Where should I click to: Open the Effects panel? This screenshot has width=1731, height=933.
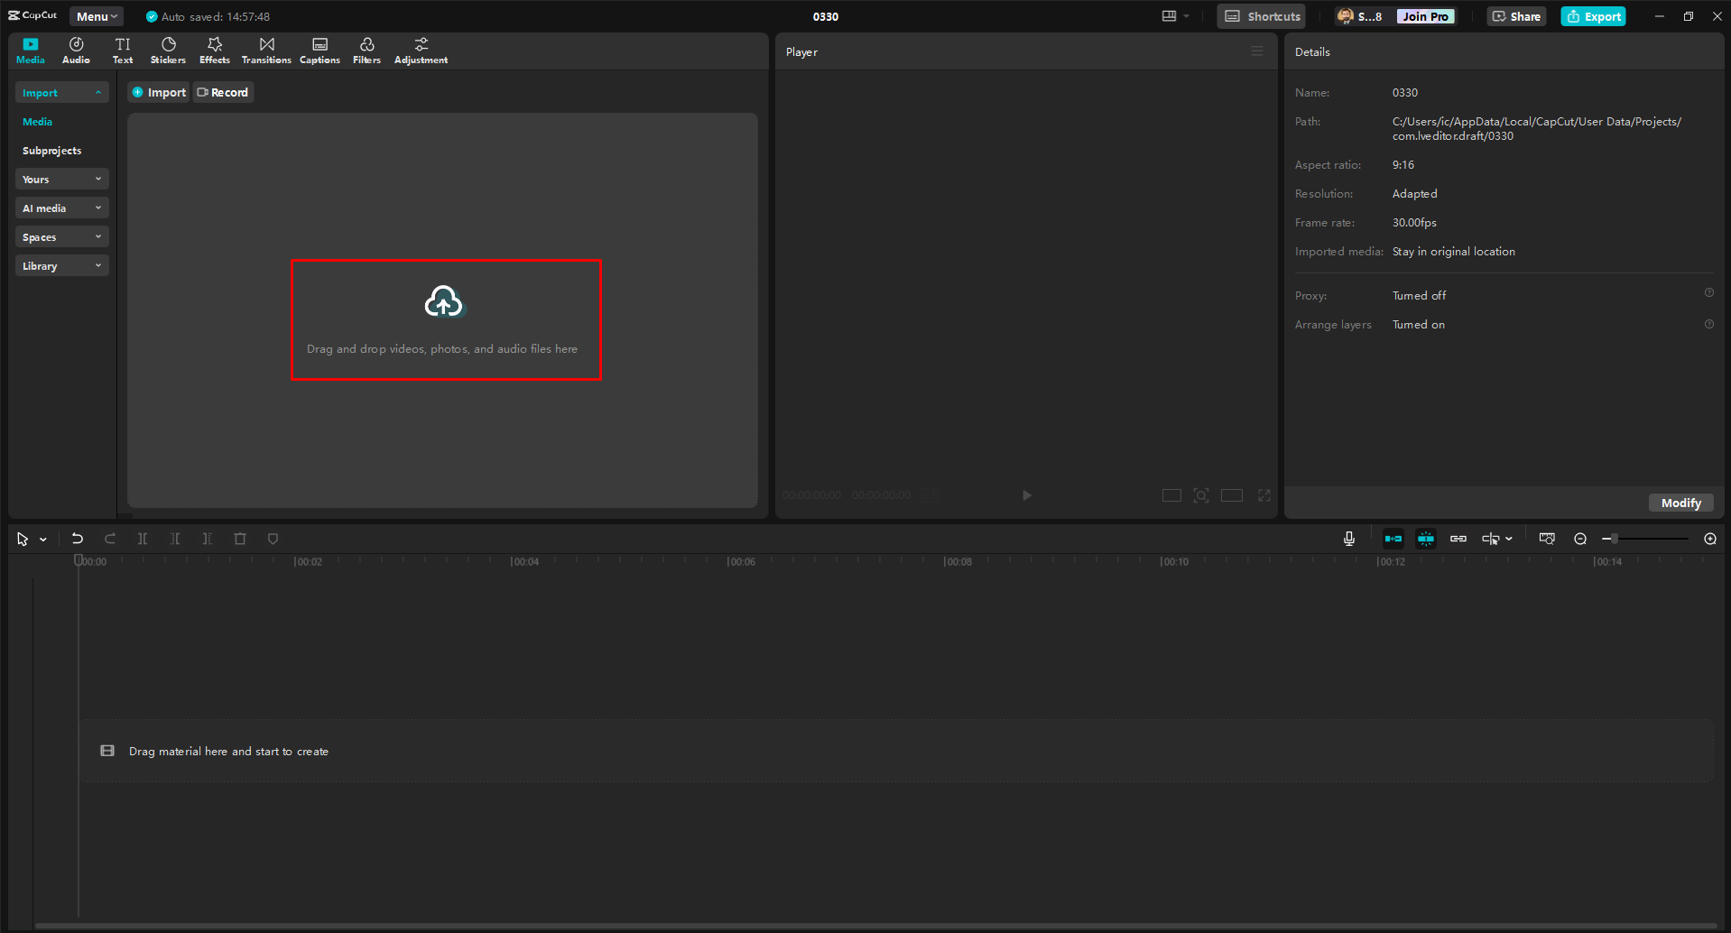coord(215,51)
